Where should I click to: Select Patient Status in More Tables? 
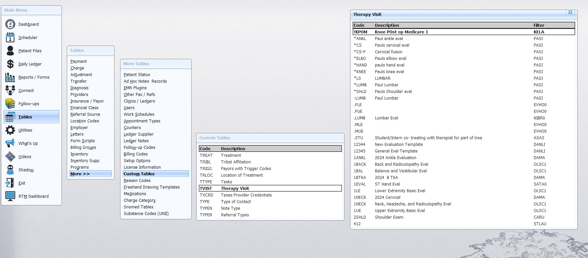click(137, 75)
